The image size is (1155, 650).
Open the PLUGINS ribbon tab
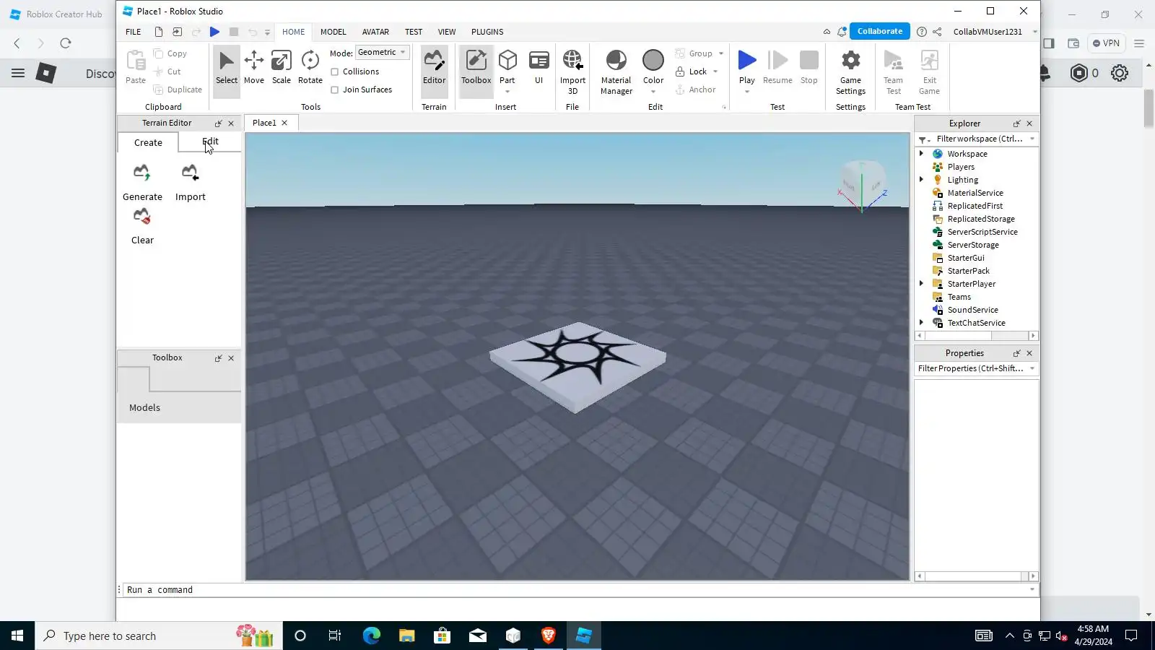pyautogui.click(x=487, y=32)
